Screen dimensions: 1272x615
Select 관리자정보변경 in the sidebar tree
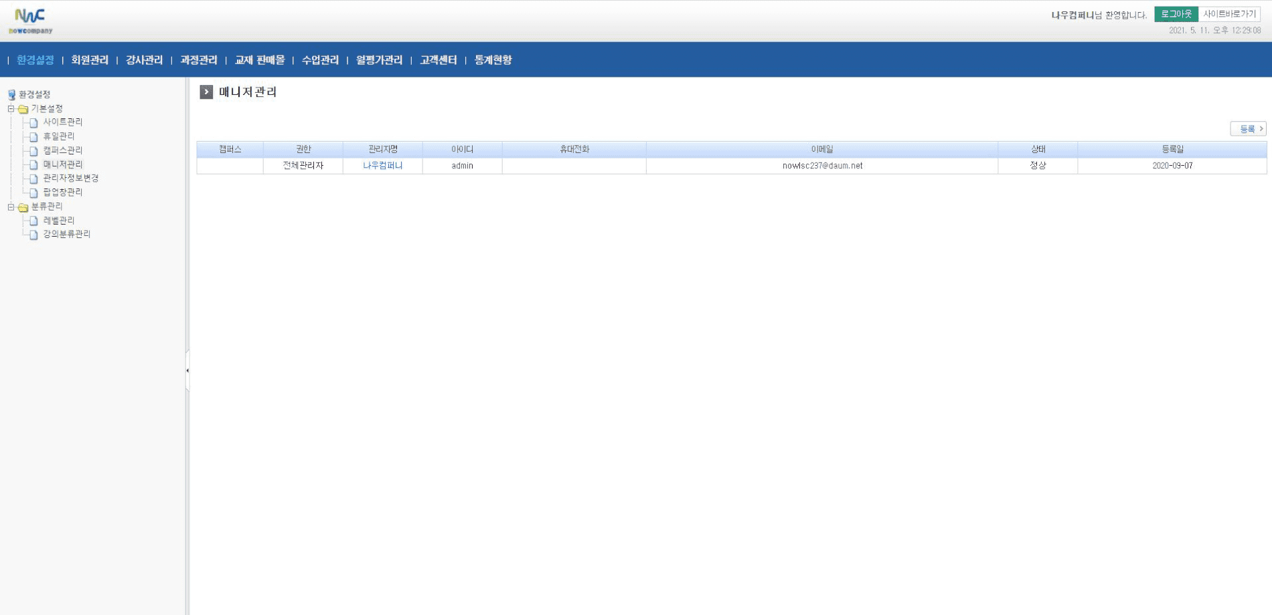71,178
